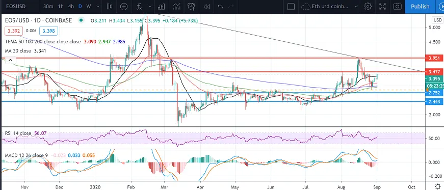
Task: Publish the chart idea
Action: [x=420, y=7]
